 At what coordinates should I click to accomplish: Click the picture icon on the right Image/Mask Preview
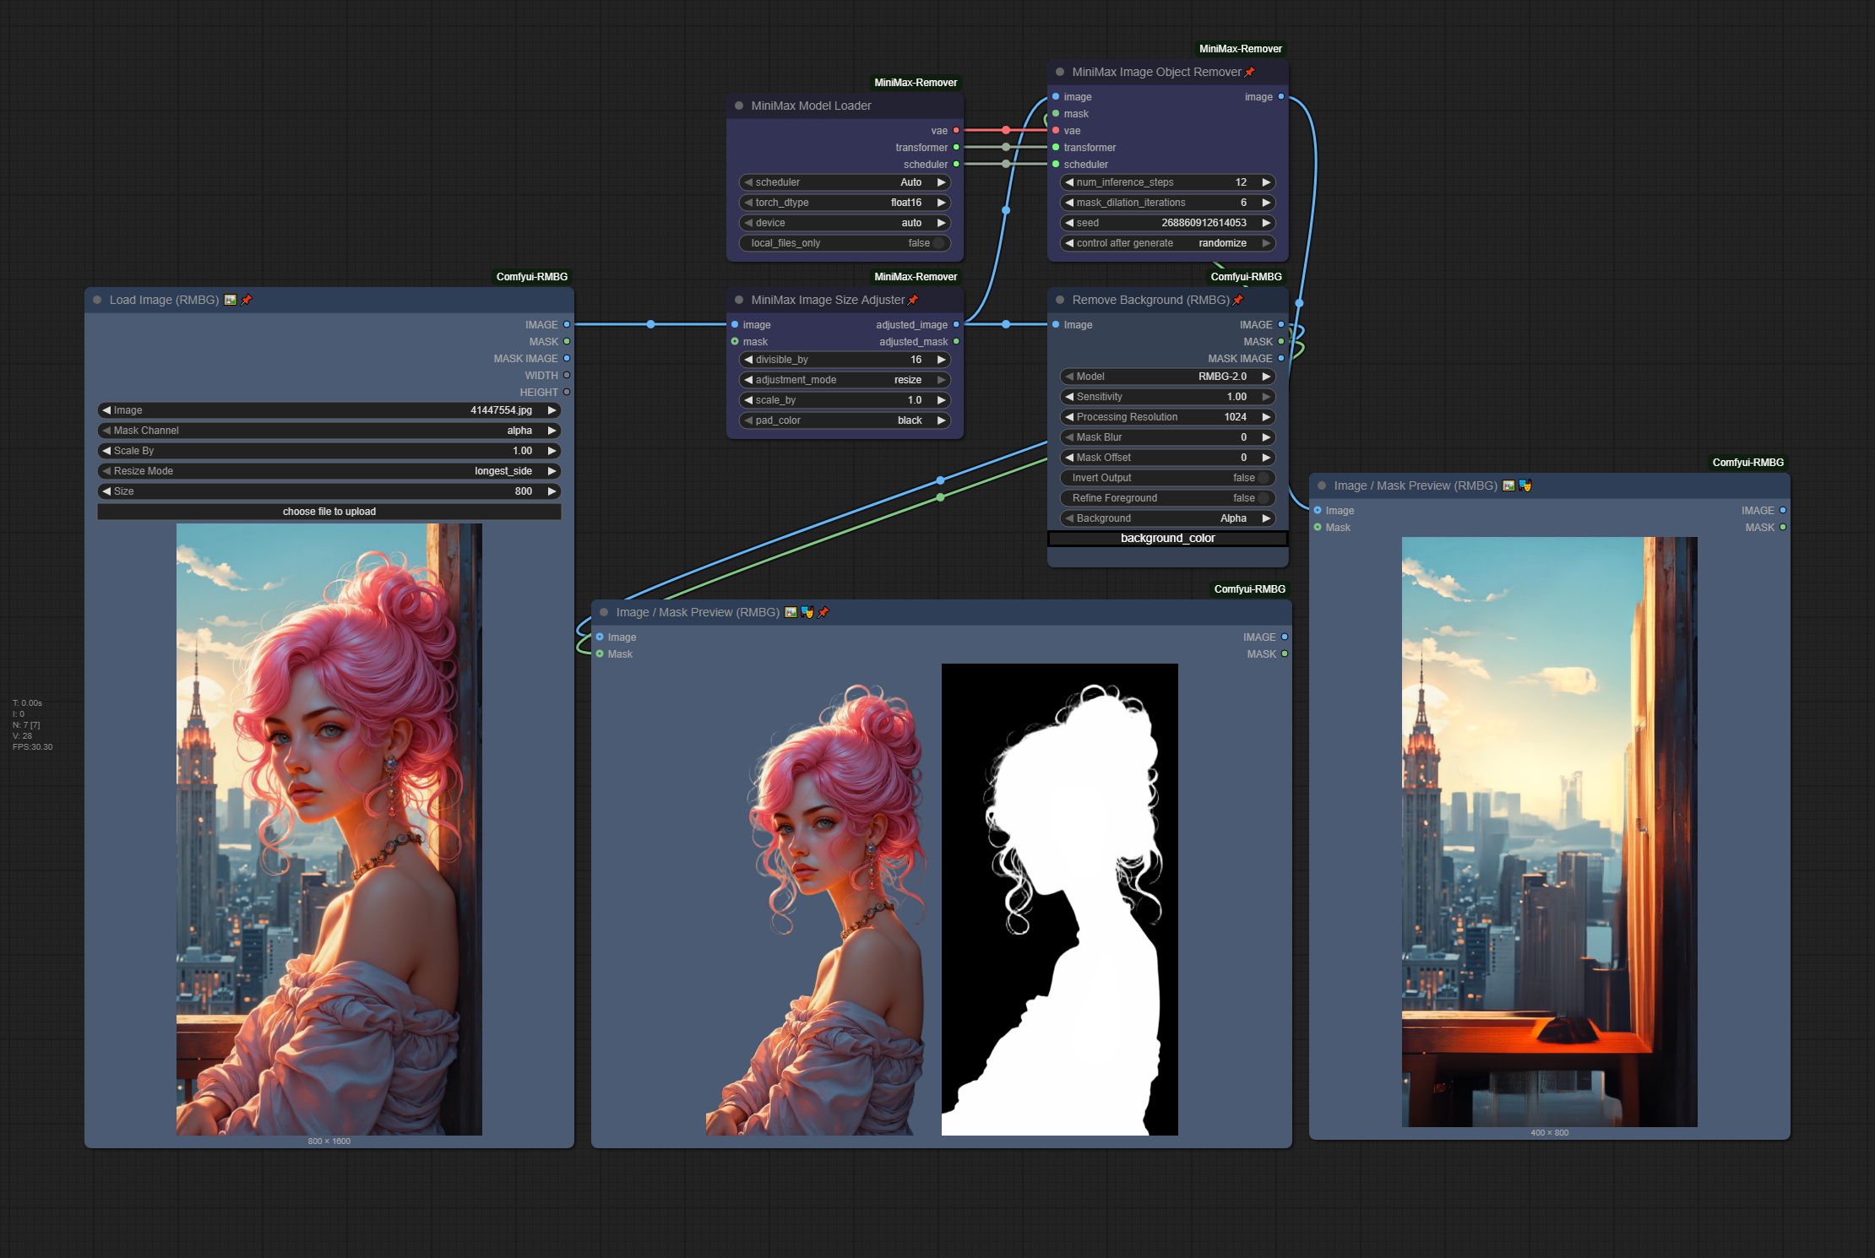click(1508, 485)
